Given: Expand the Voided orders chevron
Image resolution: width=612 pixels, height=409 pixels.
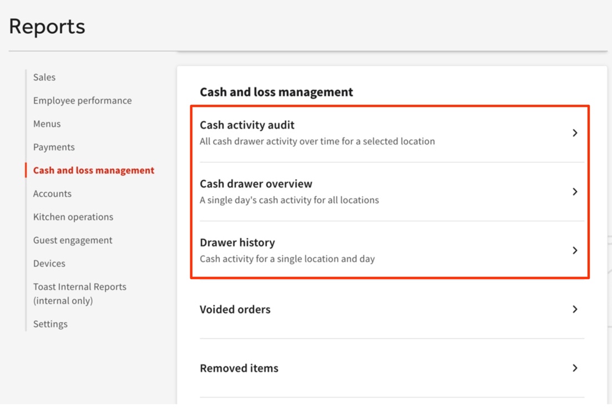Looking at the screenshot, I should (x=575, y=309).
